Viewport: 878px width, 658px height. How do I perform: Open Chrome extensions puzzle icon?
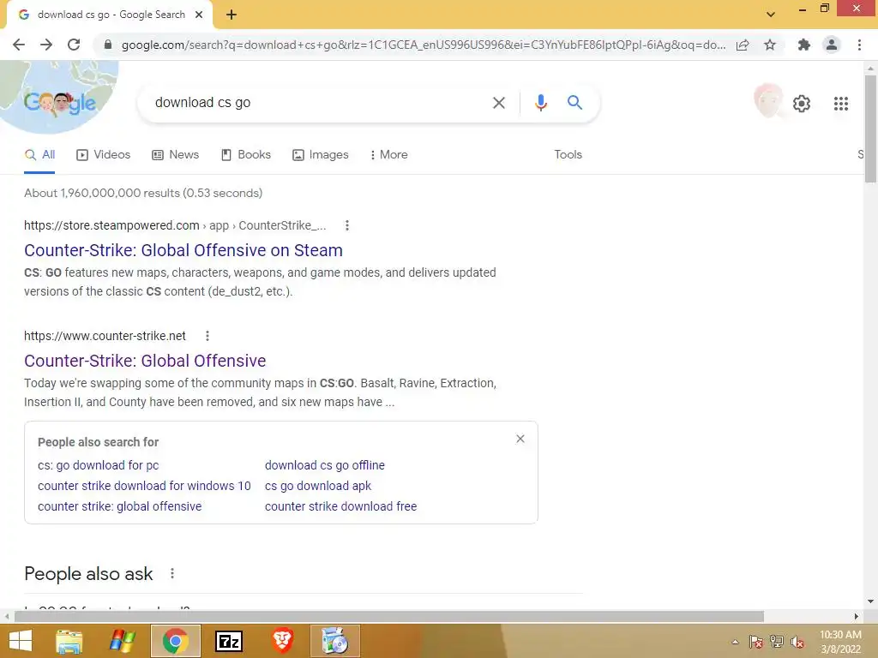(x=803, y=45)
